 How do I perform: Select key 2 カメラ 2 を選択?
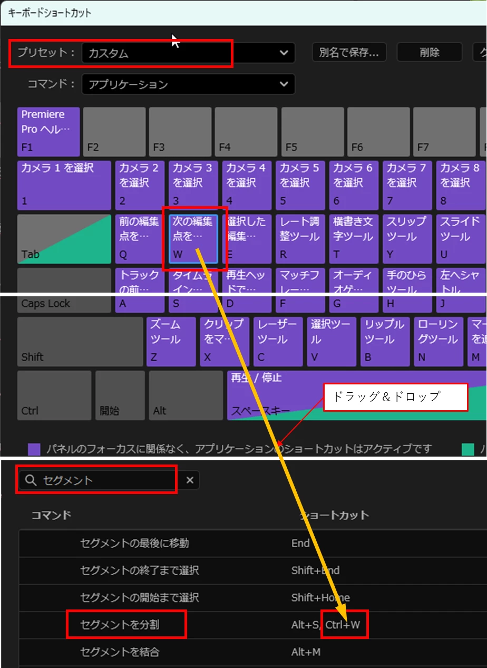(140, 186)
